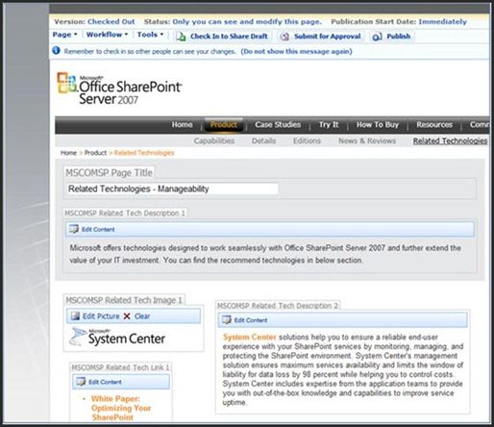Click the Submit for Approval icon

284,37
